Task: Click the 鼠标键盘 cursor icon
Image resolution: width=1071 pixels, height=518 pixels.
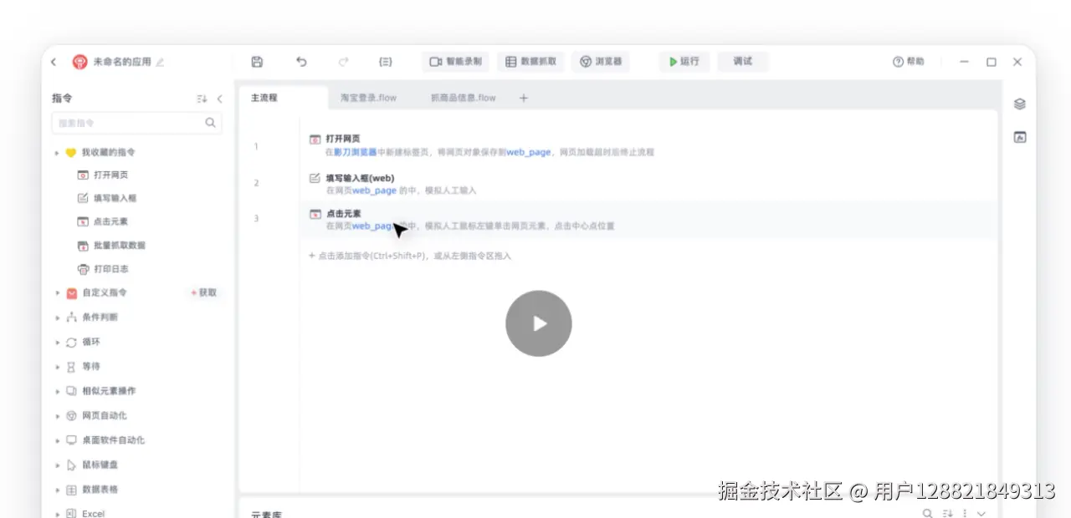Action: tap(71, 465)
